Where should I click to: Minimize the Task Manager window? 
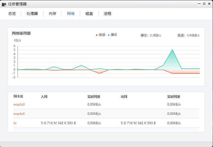[x=199, y=4]
